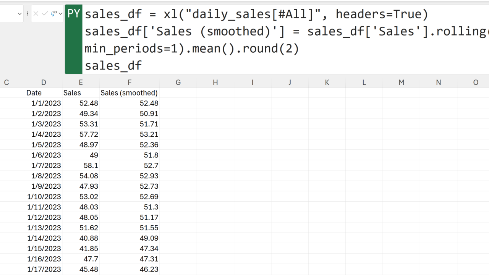Select column D header
Viewport: 489px width, 275px height.
click(x=44, y=82)
